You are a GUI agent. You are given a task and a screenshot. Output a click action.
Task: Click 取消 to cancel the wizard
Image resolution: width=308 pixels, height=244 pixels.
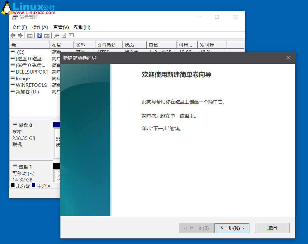click(272, 228)
